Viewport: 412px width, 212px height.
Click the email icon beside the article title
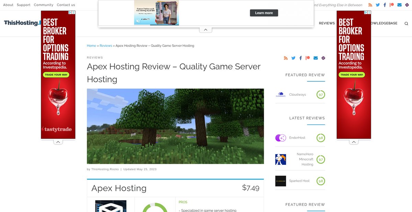click(316, 58)
